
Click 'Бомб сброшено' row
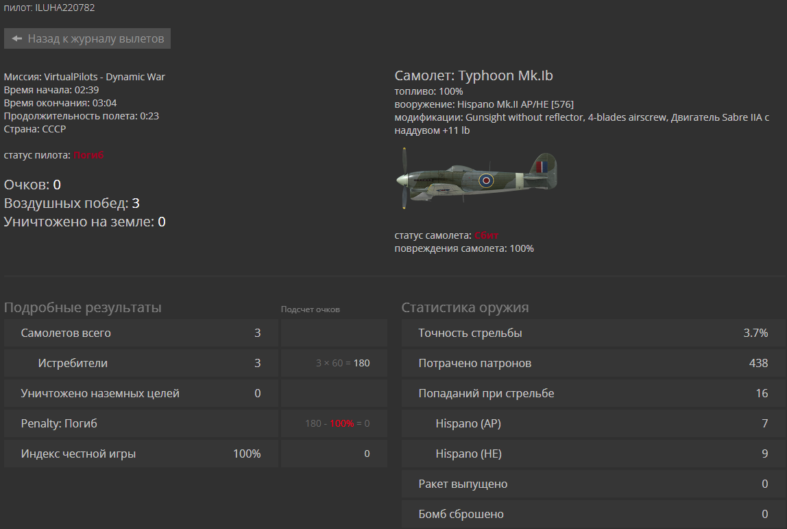pos(593,514)
